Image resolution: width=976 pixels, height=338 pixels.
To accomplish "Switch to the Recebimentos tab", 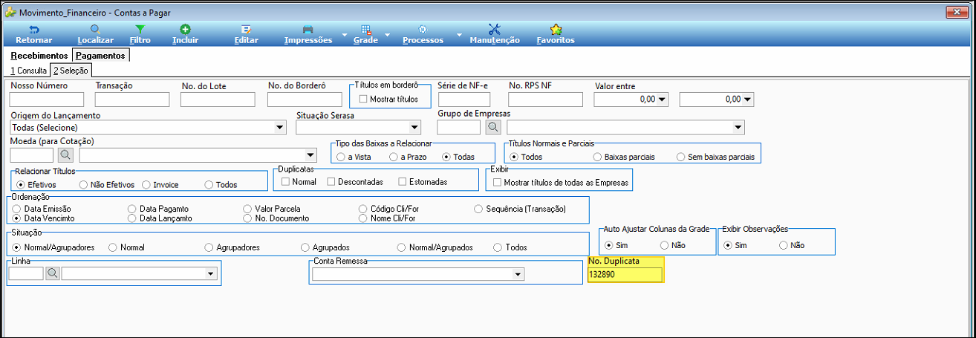I will [x=39, y=56].
